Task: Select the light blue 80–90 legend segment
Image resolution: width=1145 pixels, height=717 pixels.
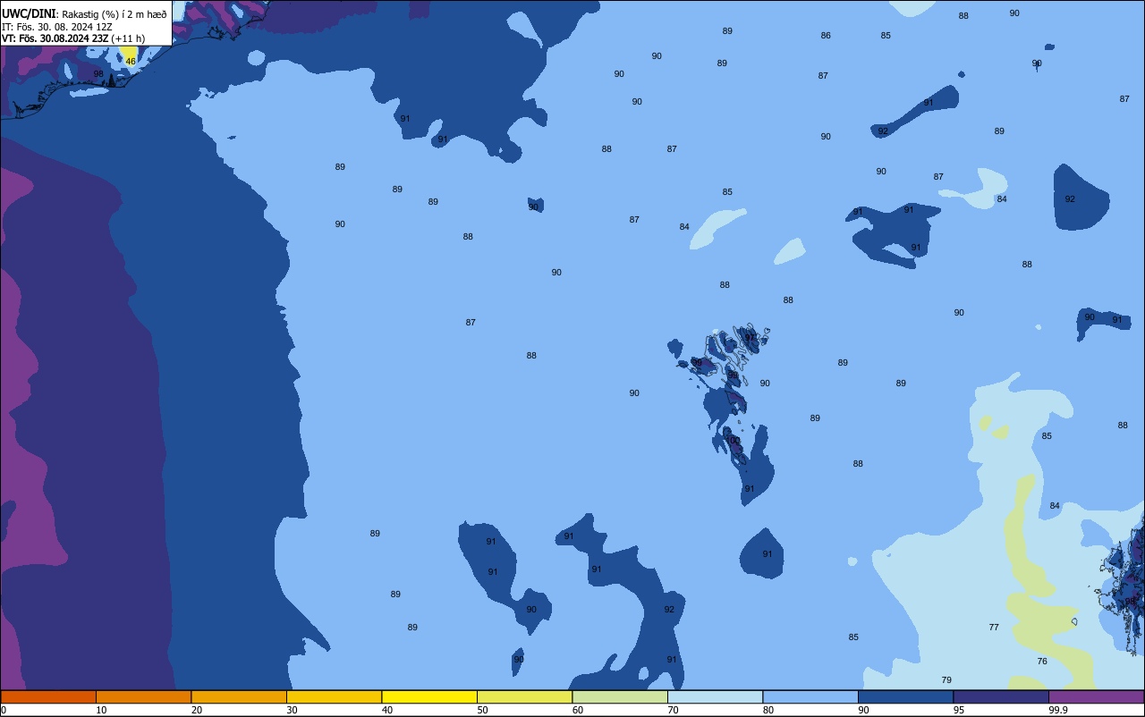Action: pos(810,696)
